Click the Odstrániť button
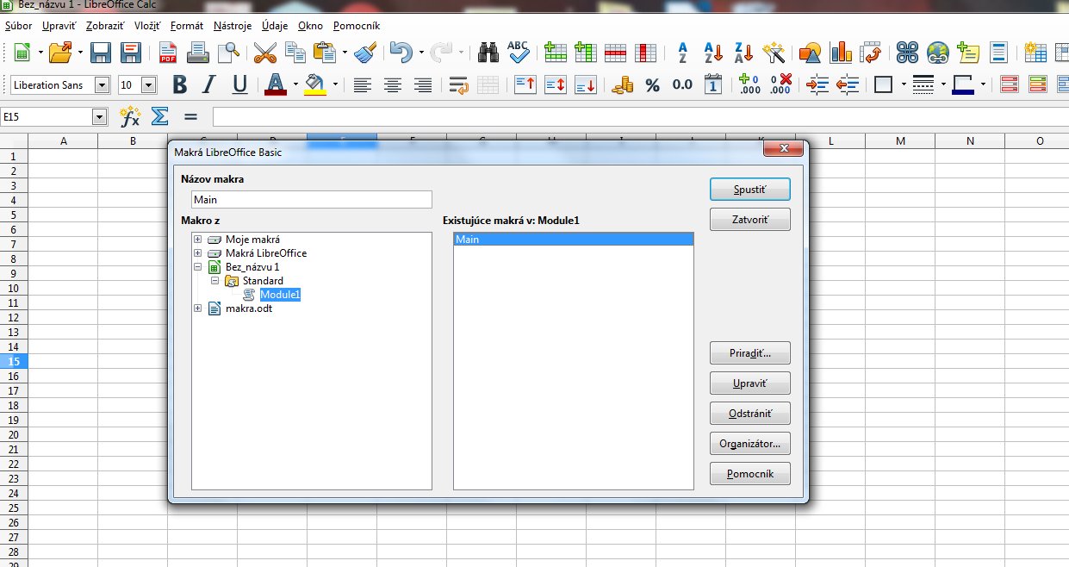The image size is (1069, 567). point(749,413)
